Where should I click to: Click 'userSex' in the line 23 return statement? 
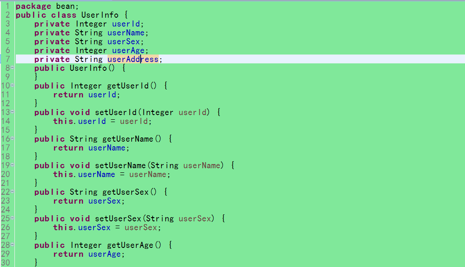(104, 201)
